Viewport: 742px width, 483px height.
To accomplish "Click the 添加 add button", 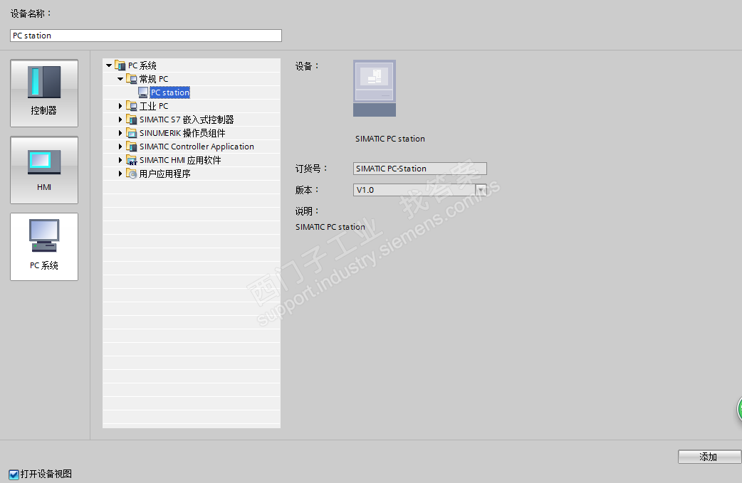I will tap(709, 457).
